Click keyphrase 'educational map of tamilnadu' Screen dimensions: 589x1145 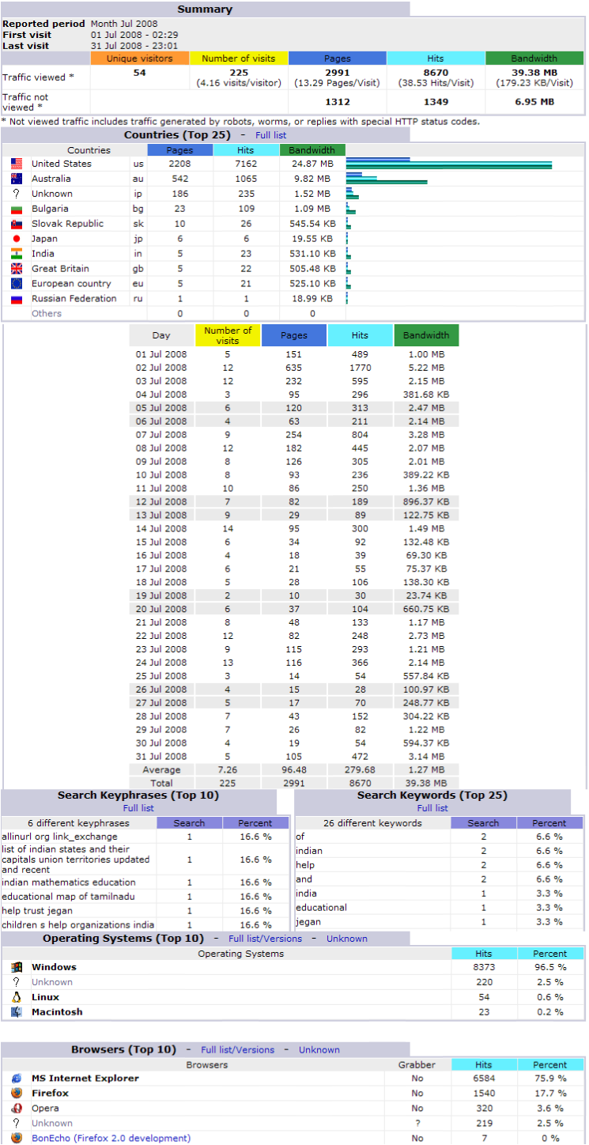(x=68, y=897)
